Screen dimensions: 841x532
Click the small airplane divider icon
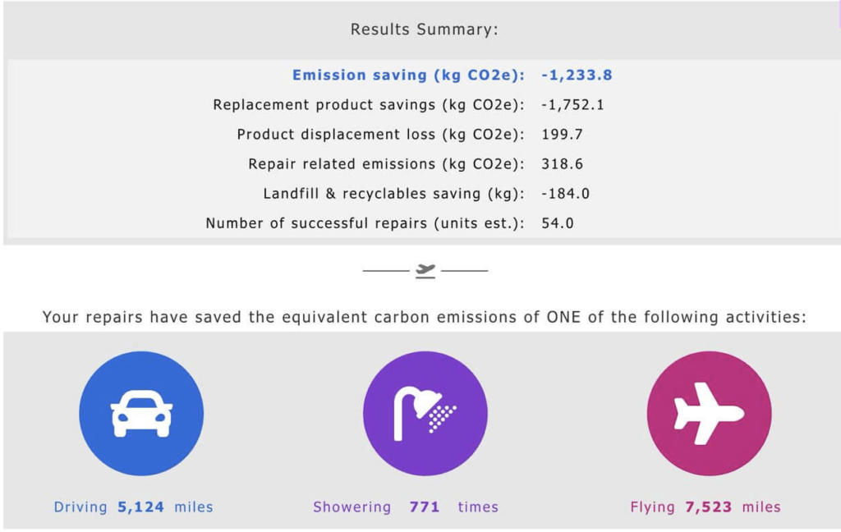[x=425, y=271]
